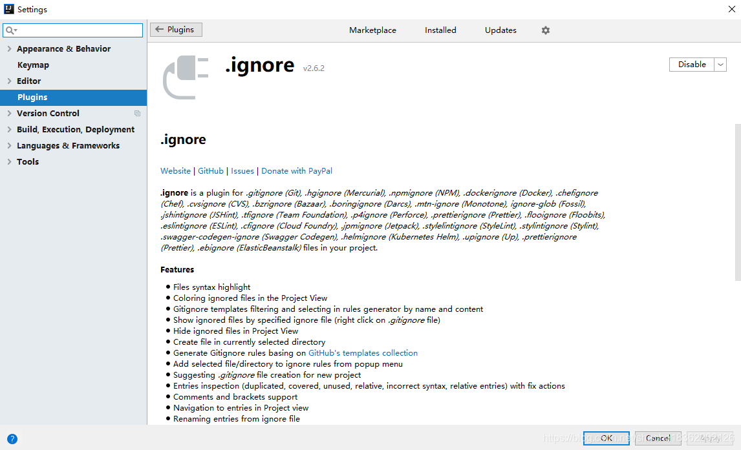Select Tools settings item
Image resolution: width=741 pixels, height=450 pixels.
point(27,161)
